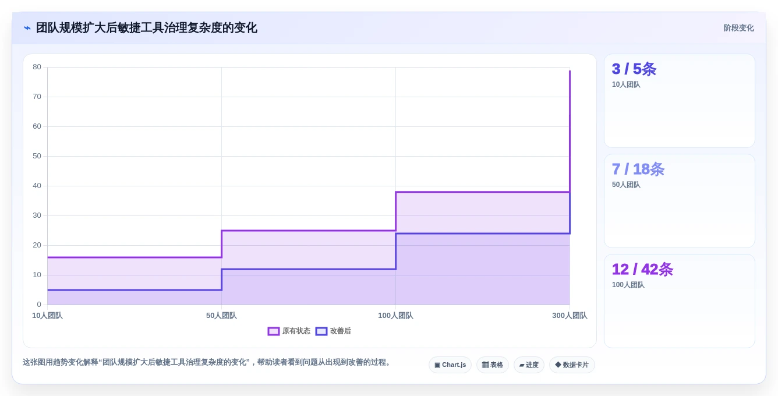The width and height of the screenshot is (778, 396).
Task: Click the 50人团队 caption in second card
Action: (x=626, y=185)
